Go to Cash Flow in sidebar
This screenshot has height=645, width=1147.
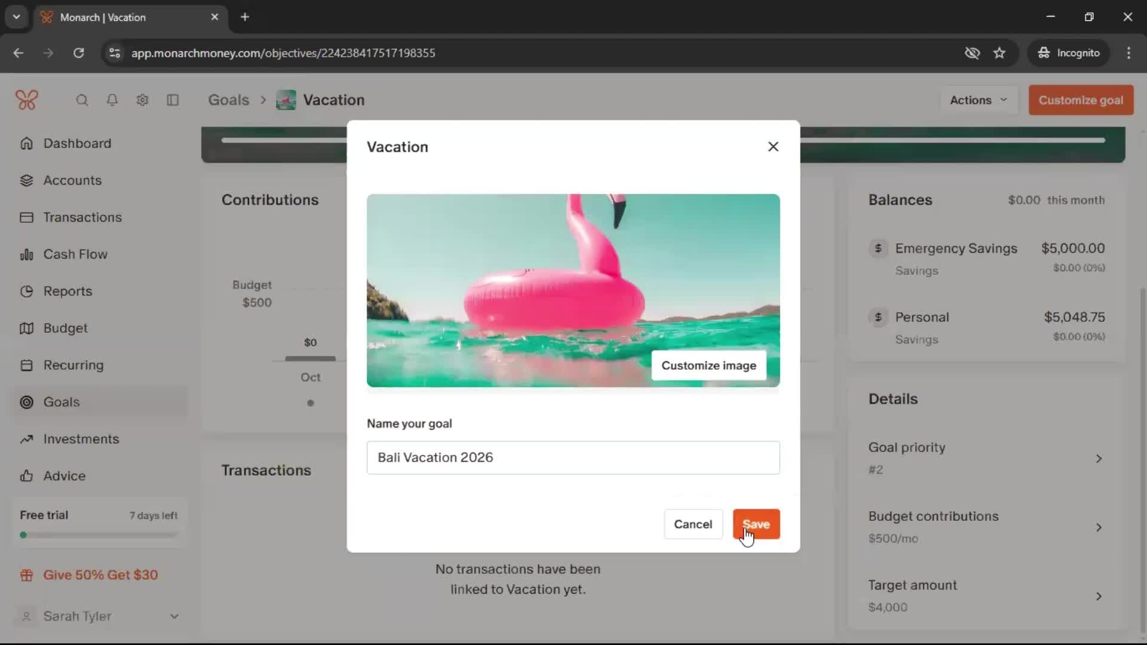click(x=75, y=254)
